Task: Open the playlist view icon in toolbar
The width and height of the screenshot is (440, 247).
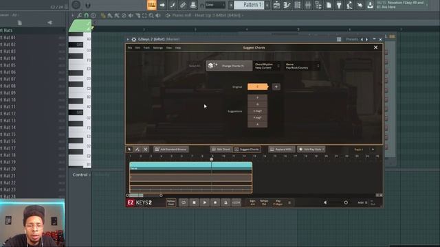Action: tap(276, 5)
